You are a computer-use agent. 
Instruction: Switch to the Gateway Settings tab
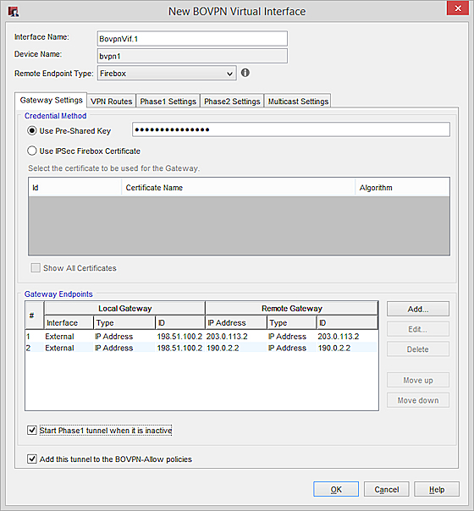[51, 100]
